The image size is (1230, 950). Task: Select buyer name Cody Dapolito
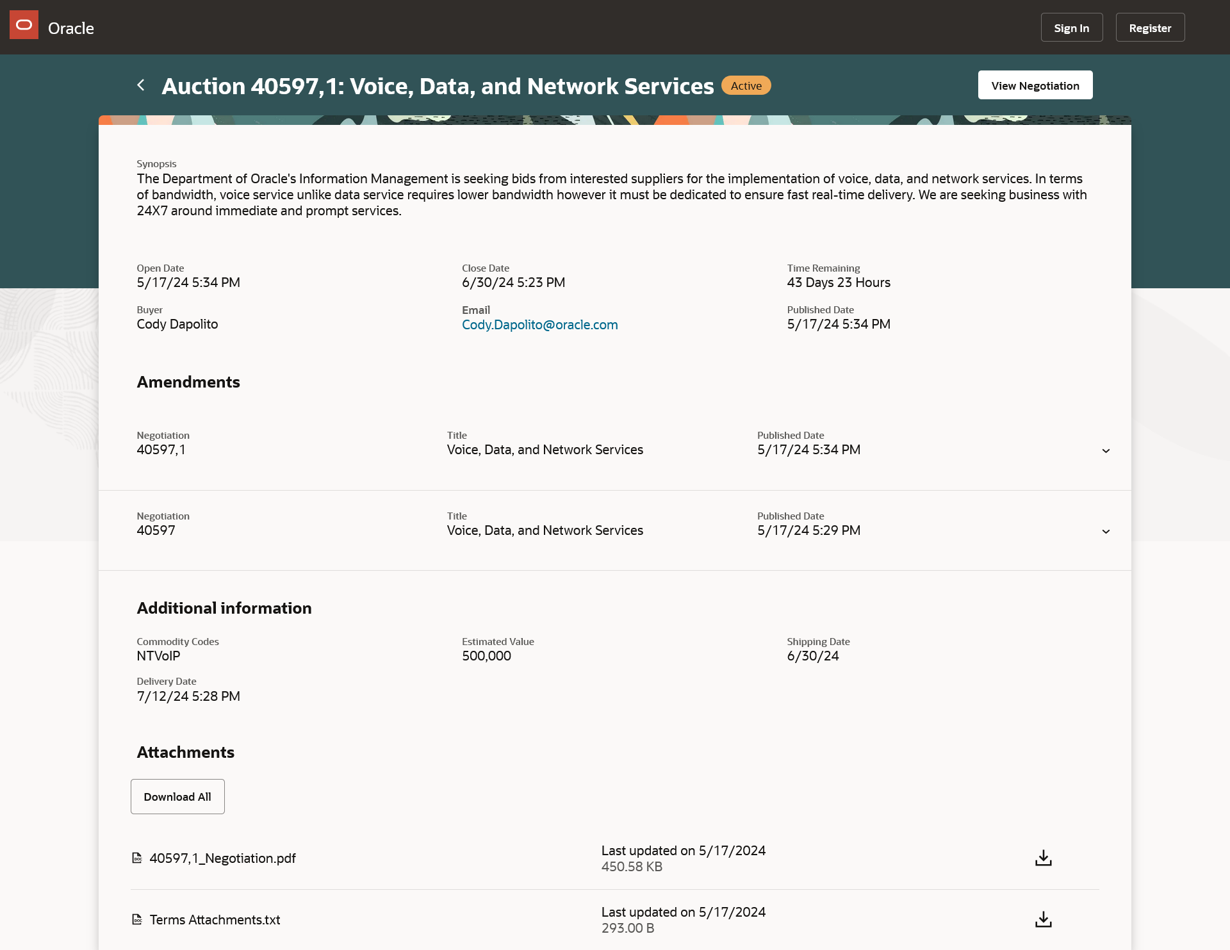click(177, 324)
